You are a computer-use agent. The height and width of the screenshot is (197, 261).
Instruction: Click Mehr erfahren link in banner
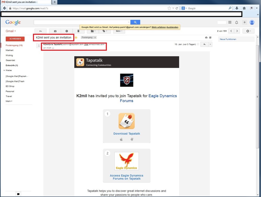(x=159, y=27)
